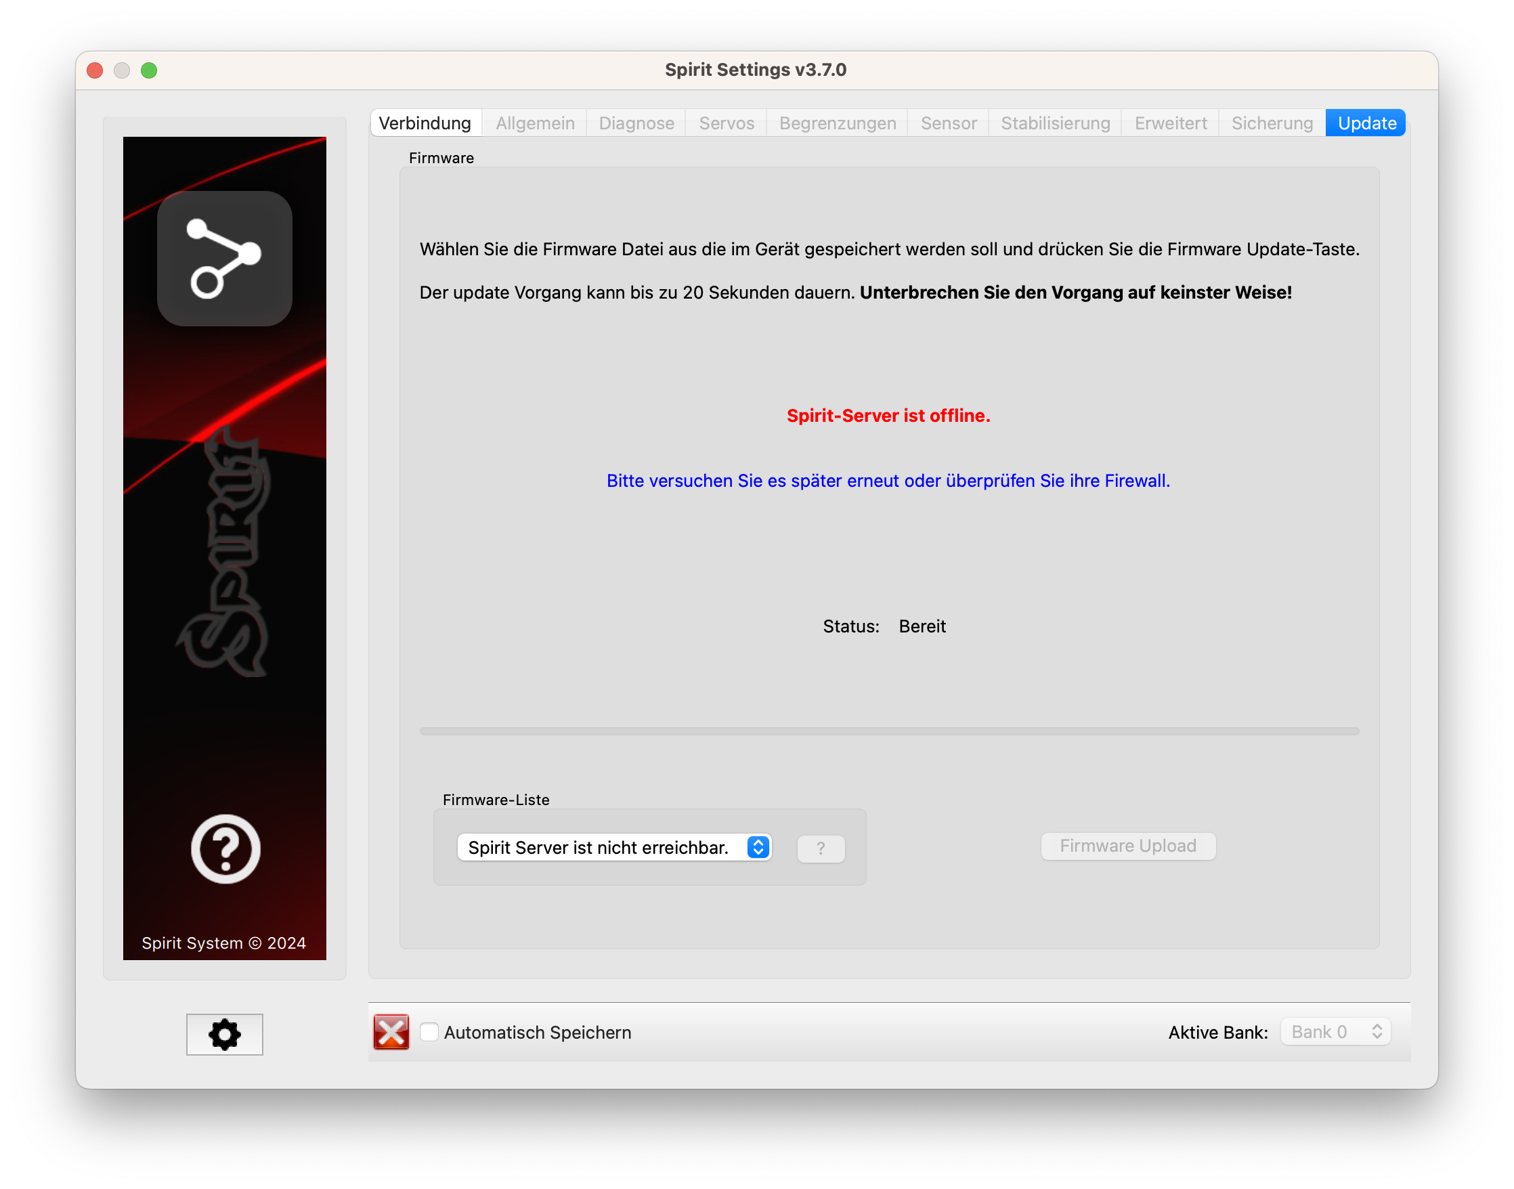Image resolution: width=1514 pixels, height=1189 pixels.
Task: Click the connection nodes icon in sidebar
Action: [224, 258]
